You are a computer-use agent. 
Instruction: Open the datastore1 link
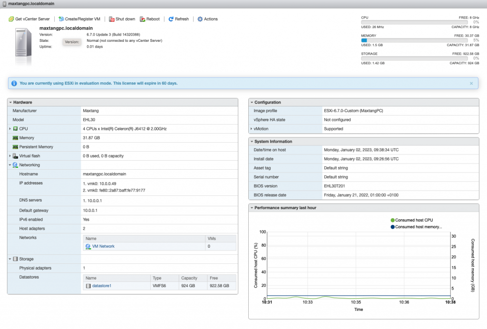(102, 286)
